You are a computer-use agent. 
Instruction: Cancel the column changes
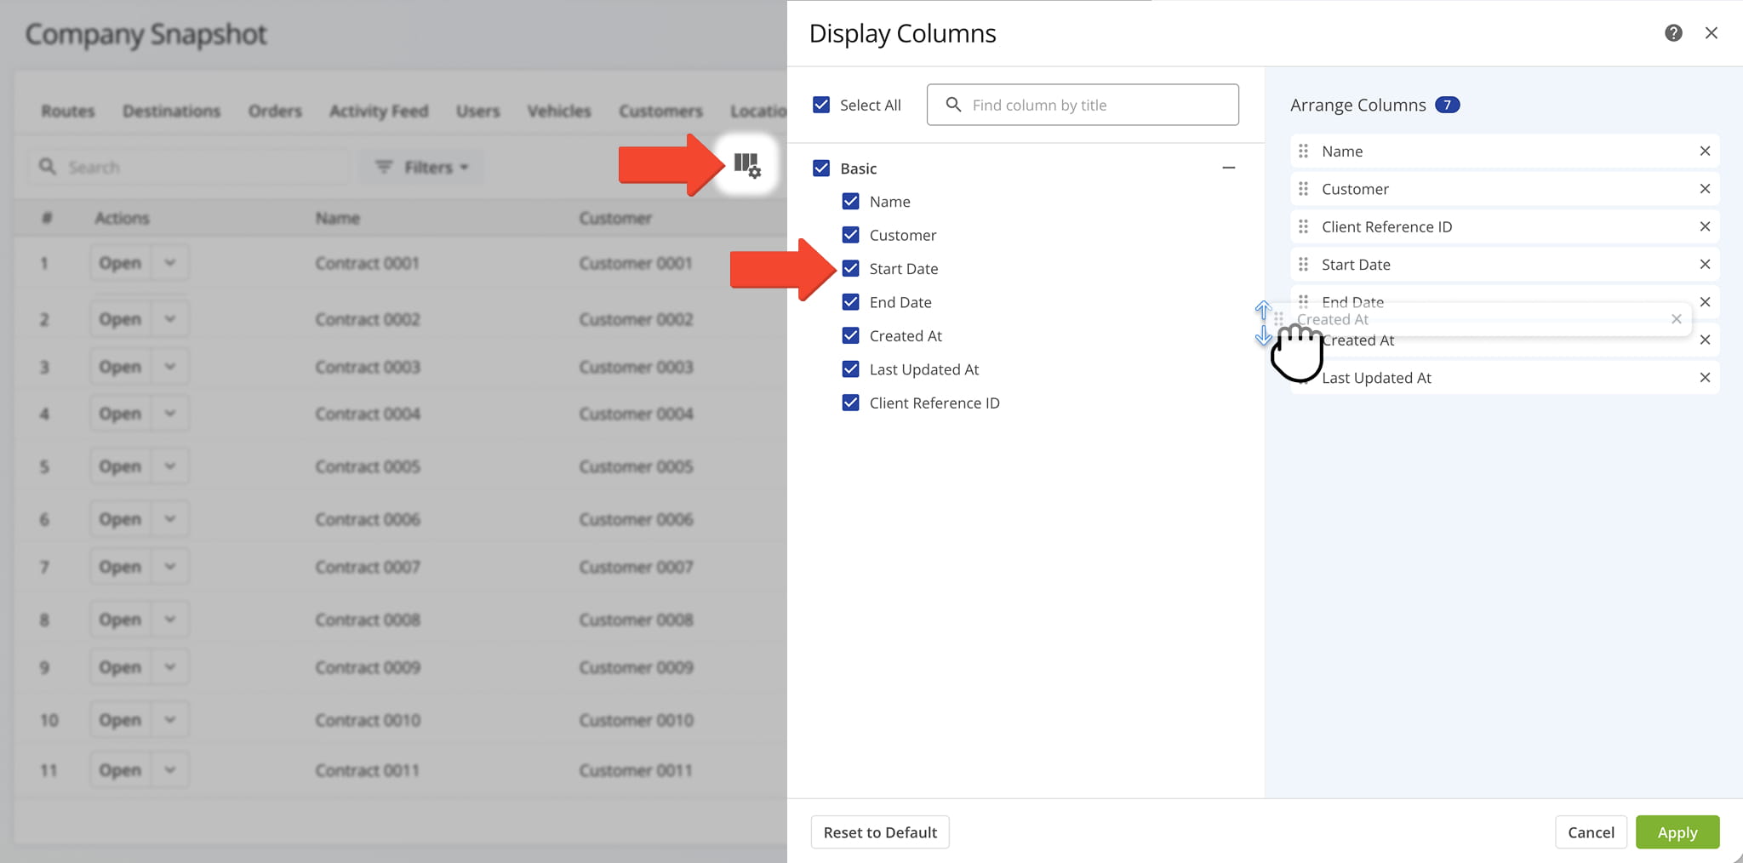click(1591, 832)
